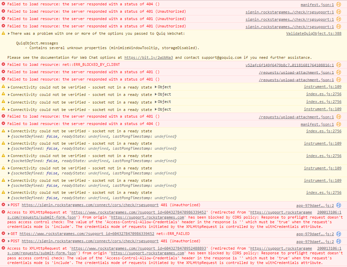This screenshot has width=347, height=267.
Task: Click the text QuiqObject.messages
Action: (37, 43)
